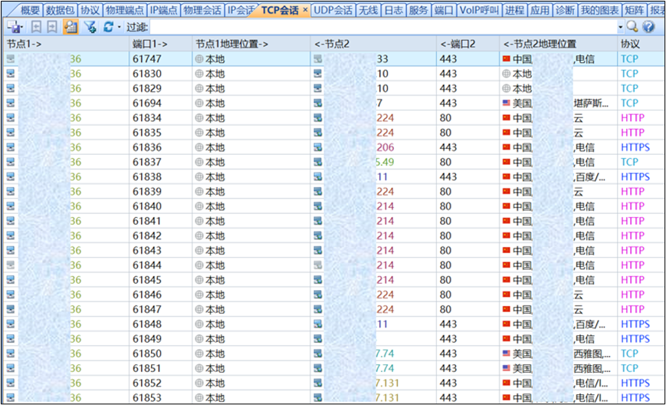This screenshot has width=666, height=405.
Task: Open the export icon's small dropdown arrow
Action: pos(21,28)
